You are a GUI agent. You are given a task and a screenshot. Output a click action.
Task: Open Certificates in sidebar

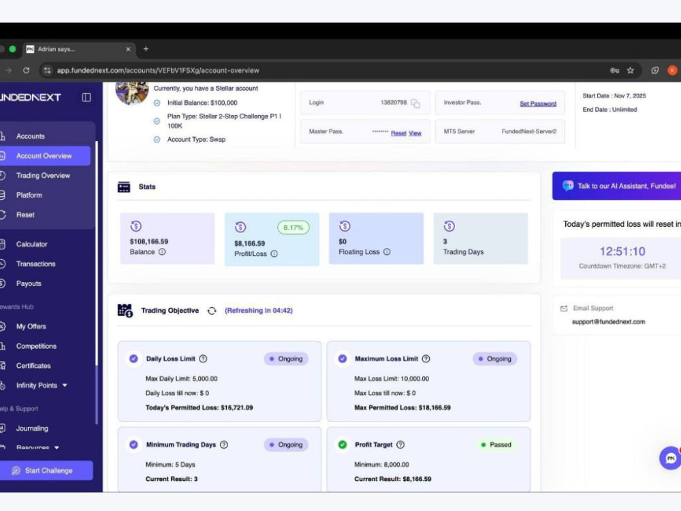33,366
